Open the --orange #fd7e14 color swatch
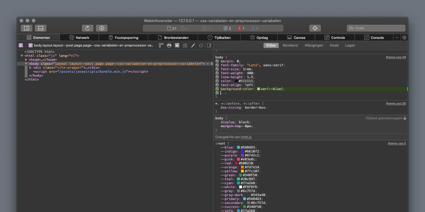 click(x=243, y=167)
